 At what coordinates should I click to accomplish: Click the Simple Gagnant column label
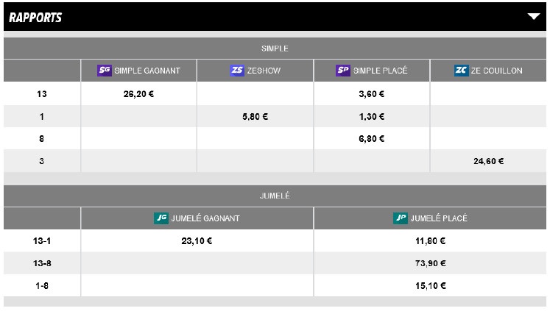[x=147, y=71]
